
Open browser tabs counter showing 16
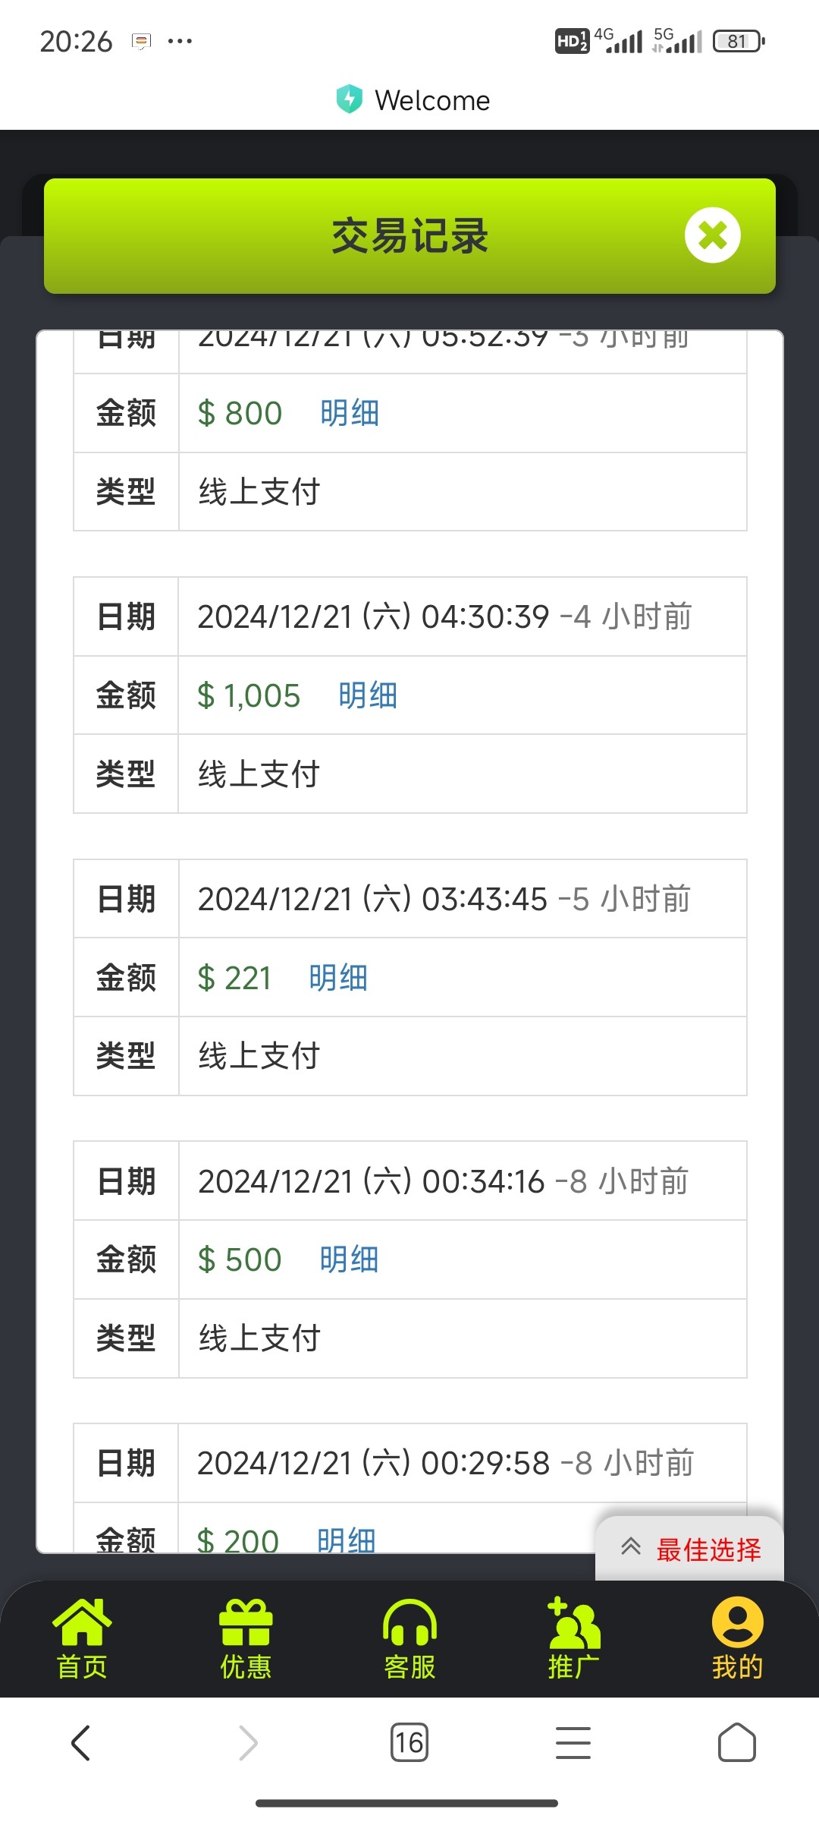[409, 1742]
